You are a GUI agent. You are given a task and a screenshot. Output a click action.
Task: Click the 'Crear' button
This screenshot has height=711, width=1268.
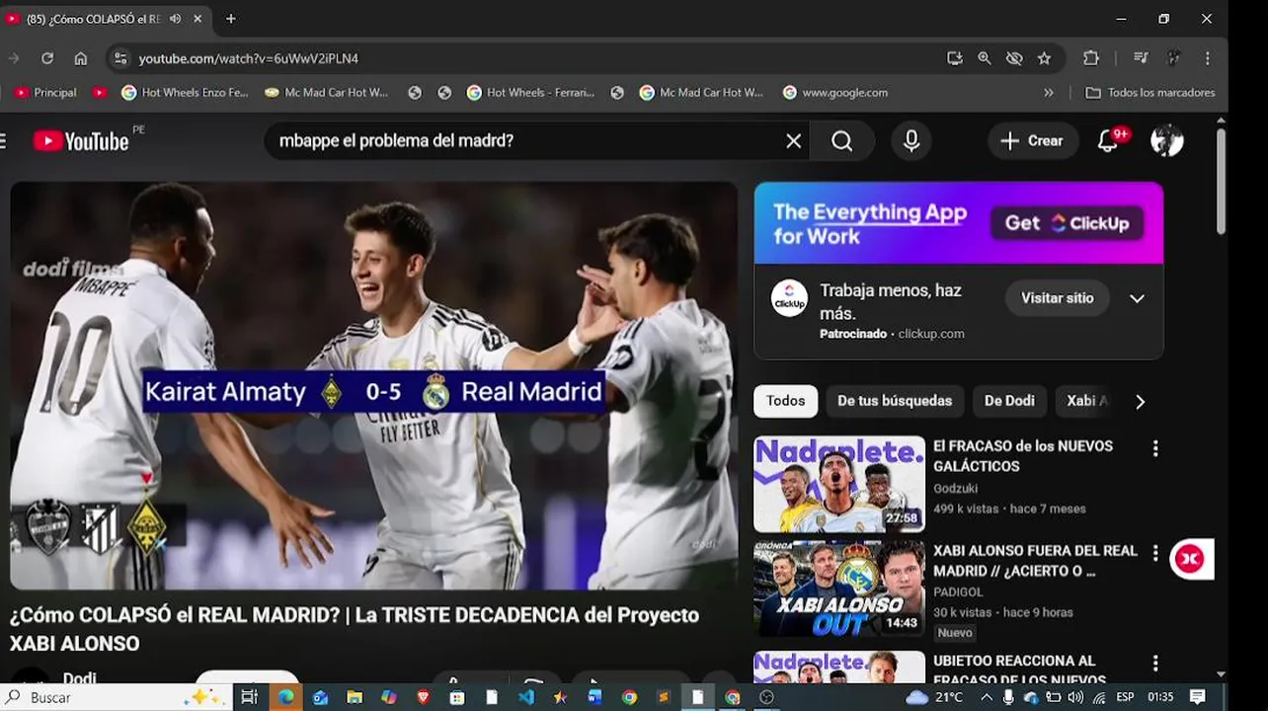point(1032,141)
